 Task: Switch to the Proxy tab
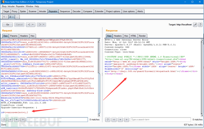click(14, 11)
